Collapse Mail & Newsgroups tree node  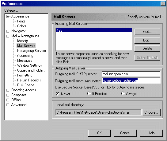click(x=8, y=36)
